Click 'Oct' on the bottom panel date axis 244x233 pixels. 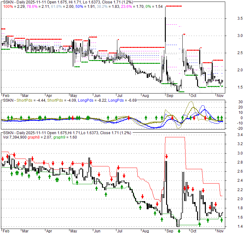(x=193, y=231)
